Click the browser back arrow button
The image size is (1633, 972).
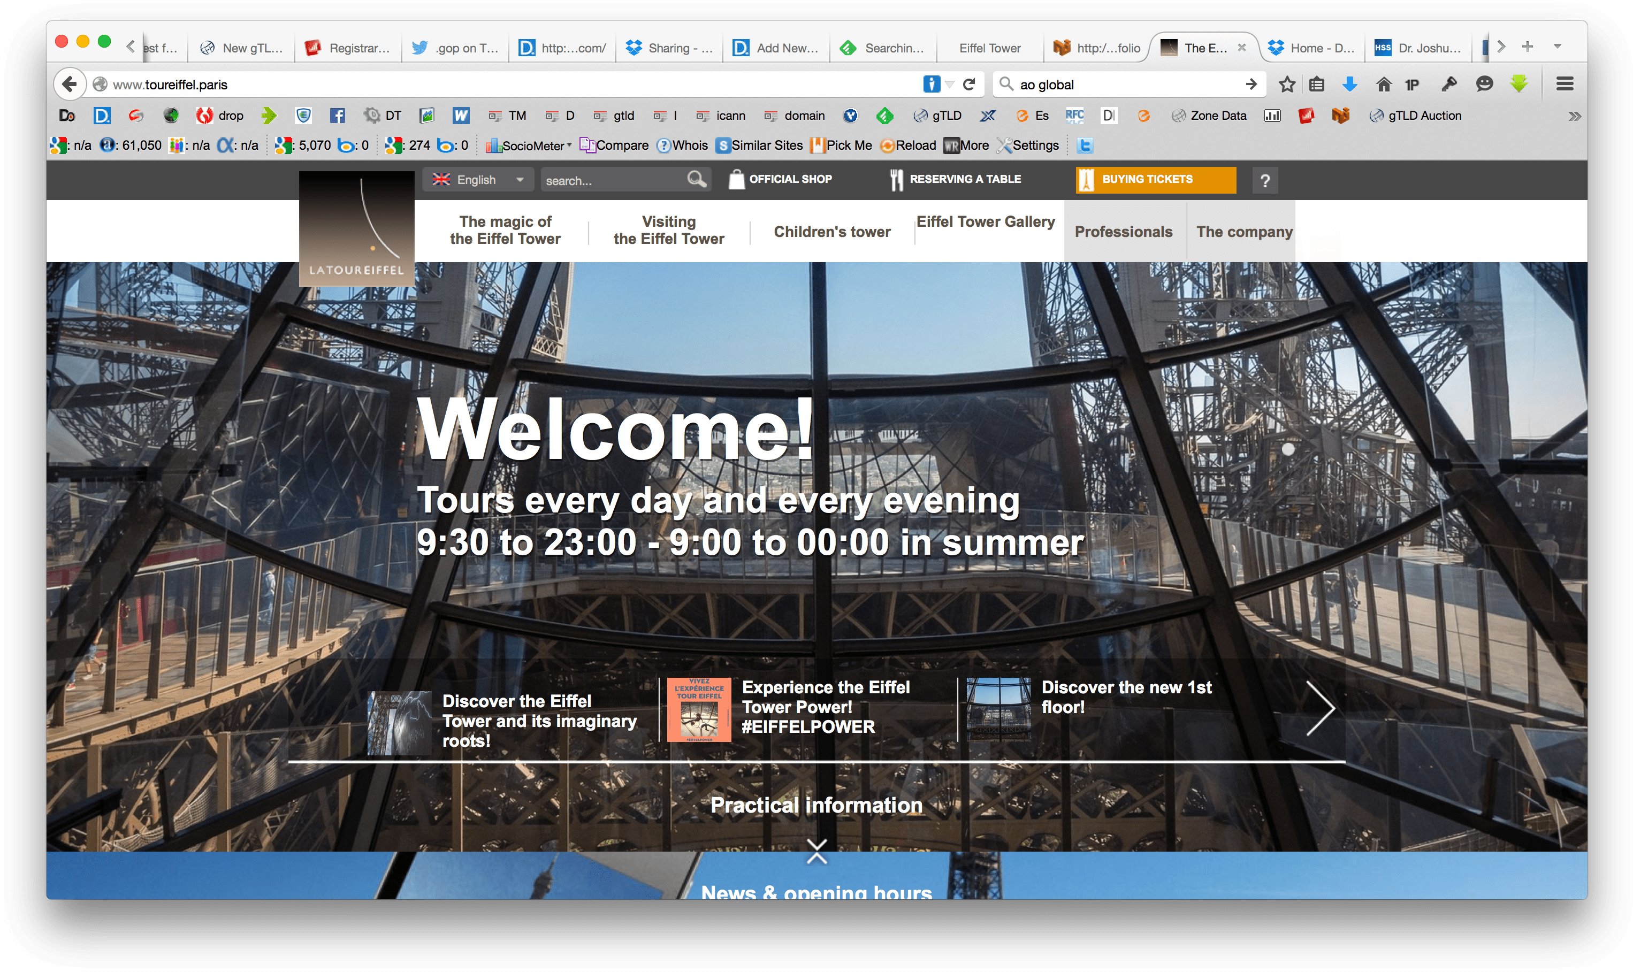click(x=70, y=84)
